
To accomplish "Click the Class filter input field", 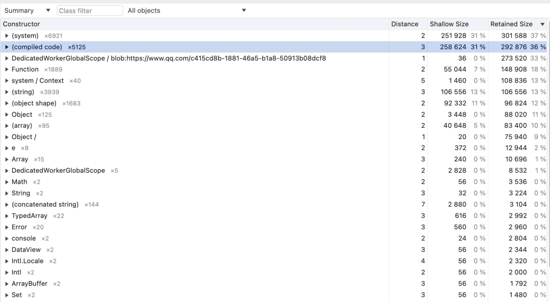I will tap(90, 11).
